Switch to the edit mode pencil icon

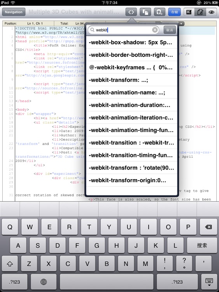point(200,12)
